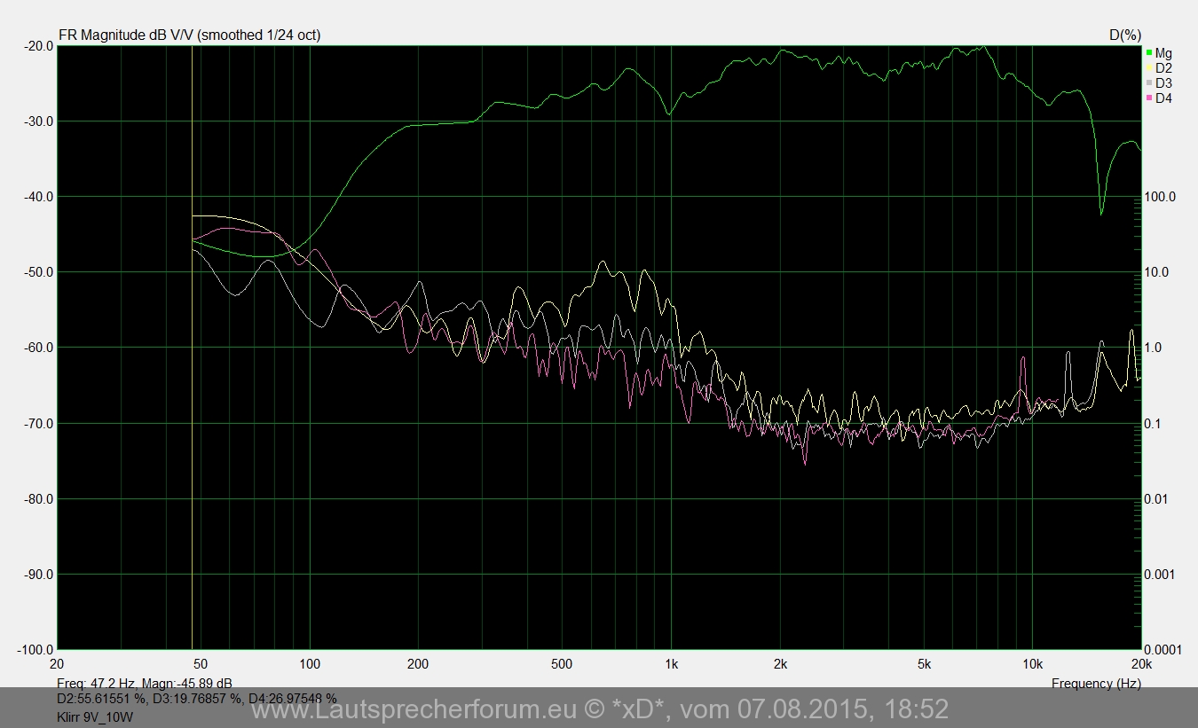This screenshot has width=1198, height=728.
Task: Click the Frequency (Hz) axis label
Action: (1096, 684)
